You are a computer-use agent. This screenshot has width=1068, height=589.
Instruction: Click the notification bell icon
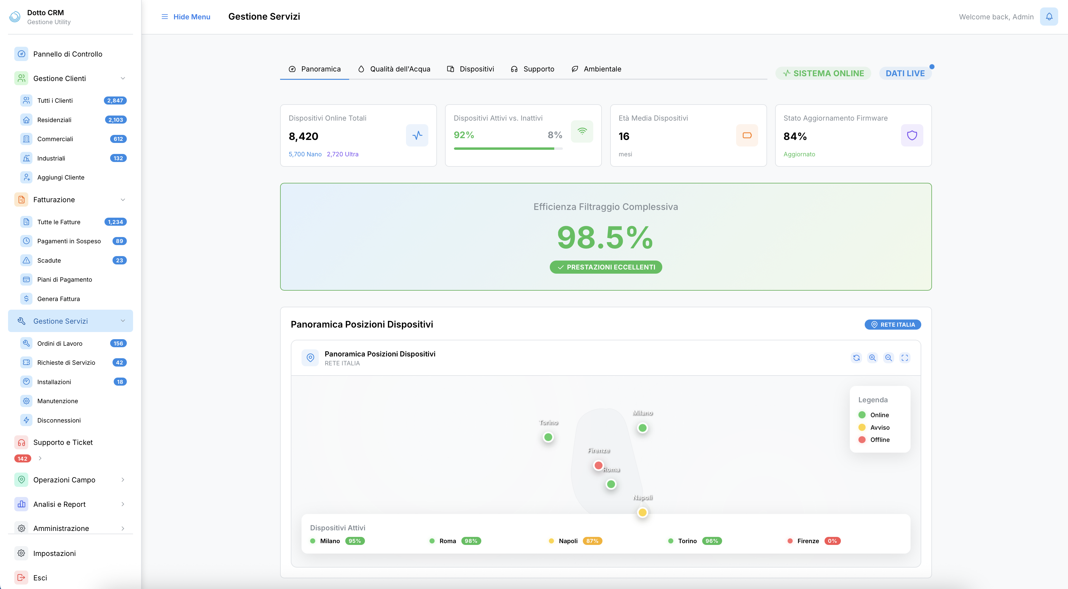click(x=1049, y=17)
